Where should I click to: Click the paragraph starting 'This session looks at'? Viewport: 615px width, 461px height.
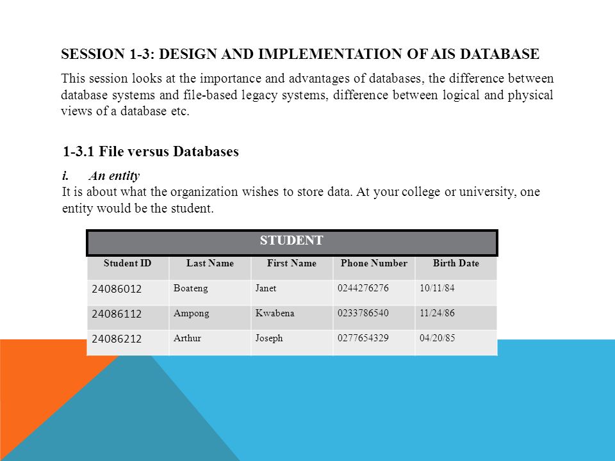click(x=307, y=95)
